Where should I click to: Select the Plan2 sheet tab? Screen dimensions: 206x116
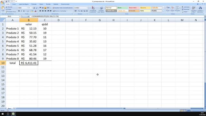(9, 109)
